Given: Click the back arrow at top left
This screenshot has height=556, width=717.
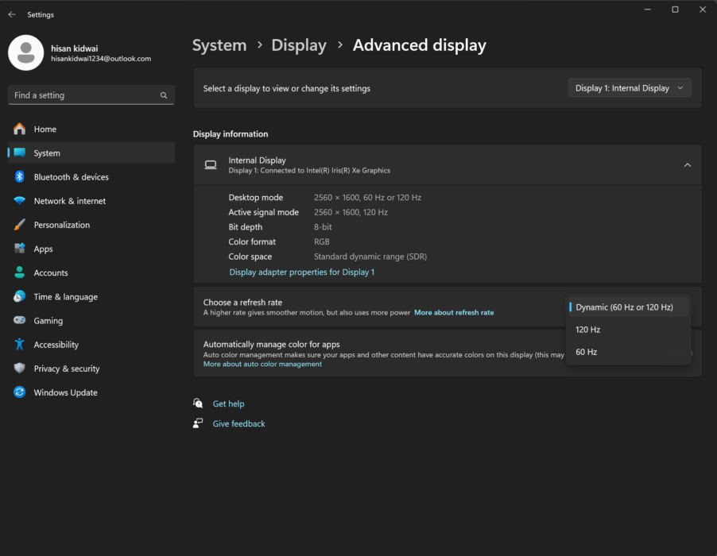Looking at the screenshot, I should click(x=10, y=14).
